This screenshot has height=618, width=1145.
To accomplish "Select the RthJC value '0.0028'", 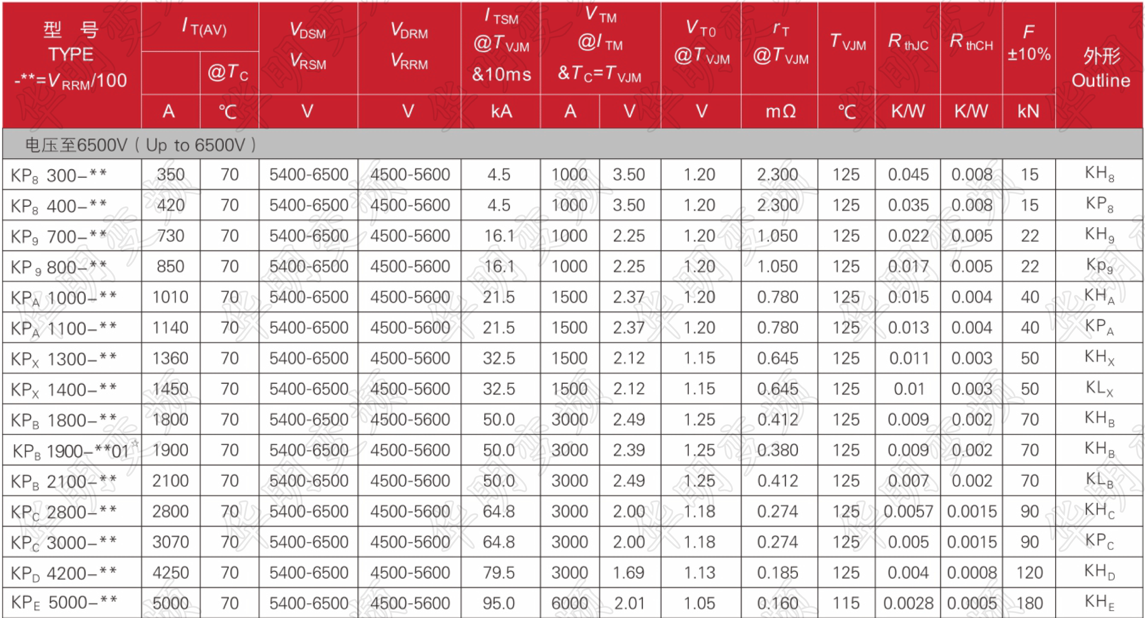I will point(909,603).
